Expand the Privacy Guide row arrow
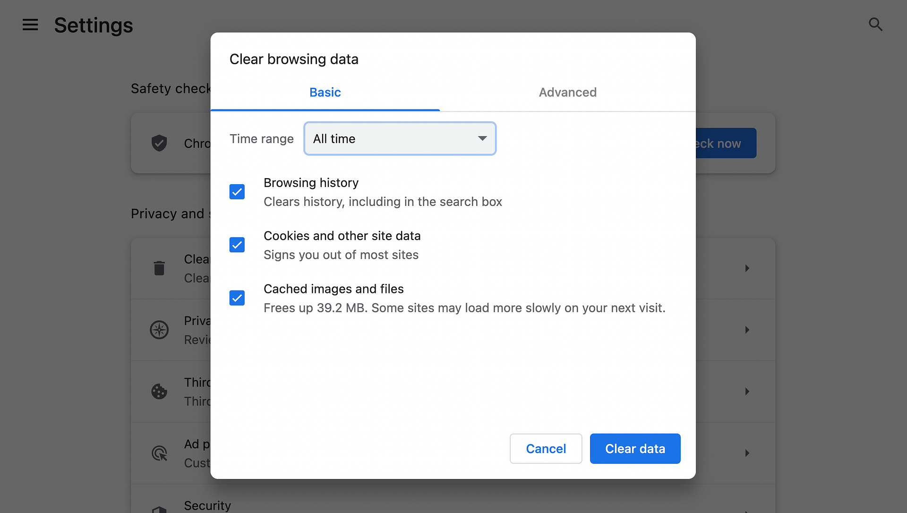Image resolution: width=907 pixels, height=513 pixels. click(x=747, y=330)
